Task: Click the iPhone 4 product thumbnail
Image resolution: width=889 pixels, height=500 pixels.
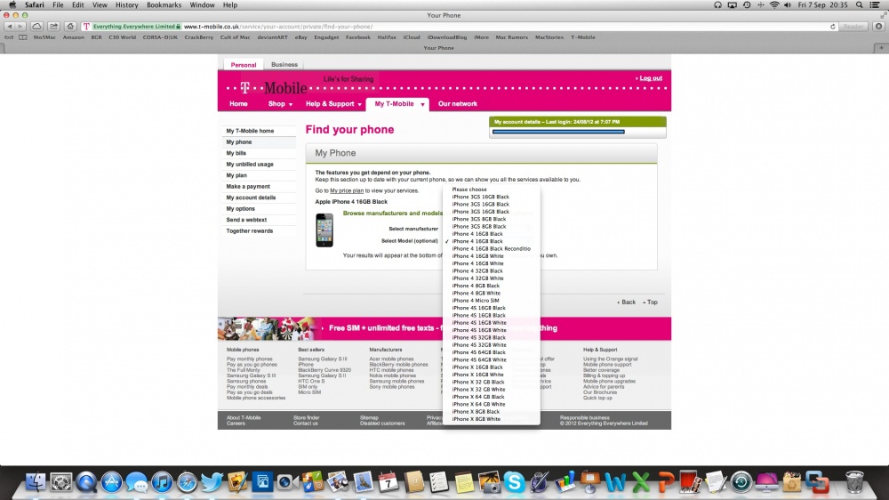Action: pos(324,230)
